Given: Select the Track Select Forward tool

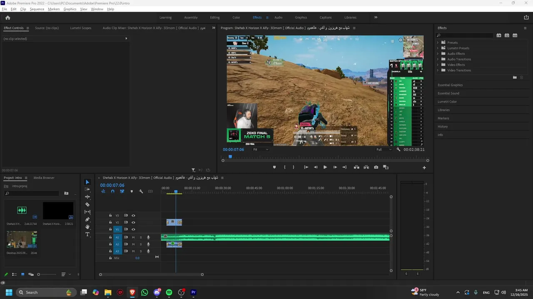Looking at the screenshot, I should tap(87, 189).
